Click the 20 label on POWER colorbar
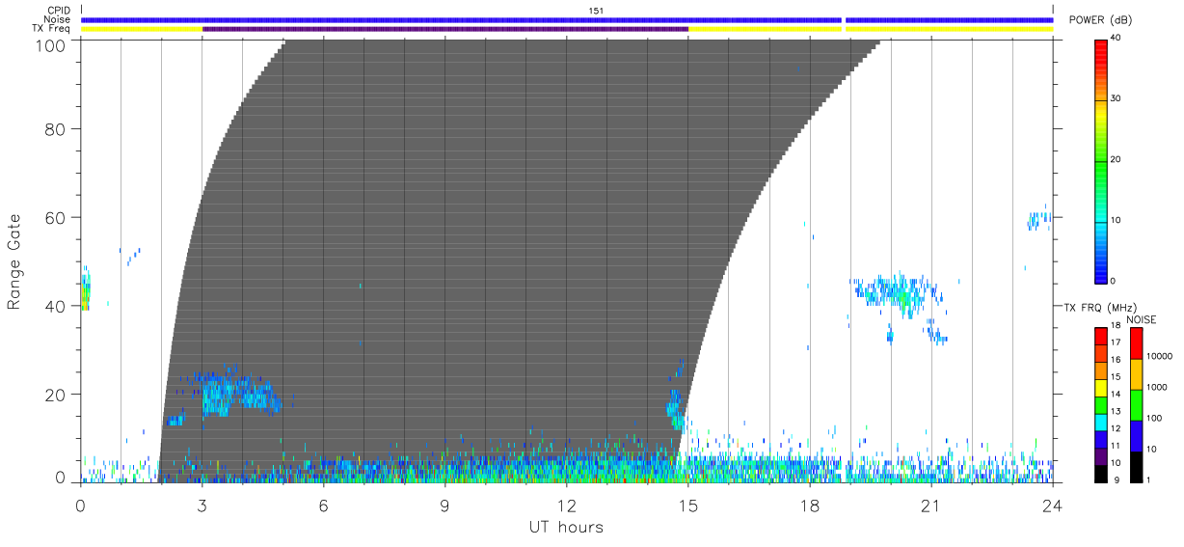The height and width of the screenshot is (547, 1184). point(1114,159)
